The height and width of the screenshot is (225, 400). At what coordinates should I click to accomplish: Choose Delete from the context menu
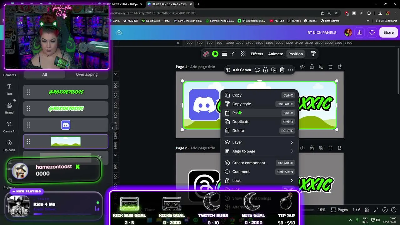click(x=259, y=131)
